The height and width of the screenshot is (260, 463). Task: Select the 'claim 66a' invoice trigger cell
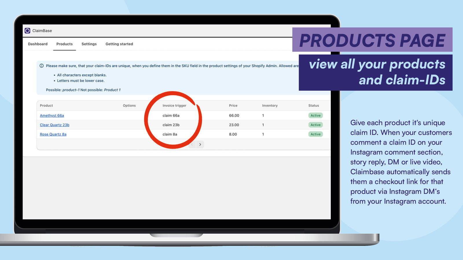(x=171, y=116)
